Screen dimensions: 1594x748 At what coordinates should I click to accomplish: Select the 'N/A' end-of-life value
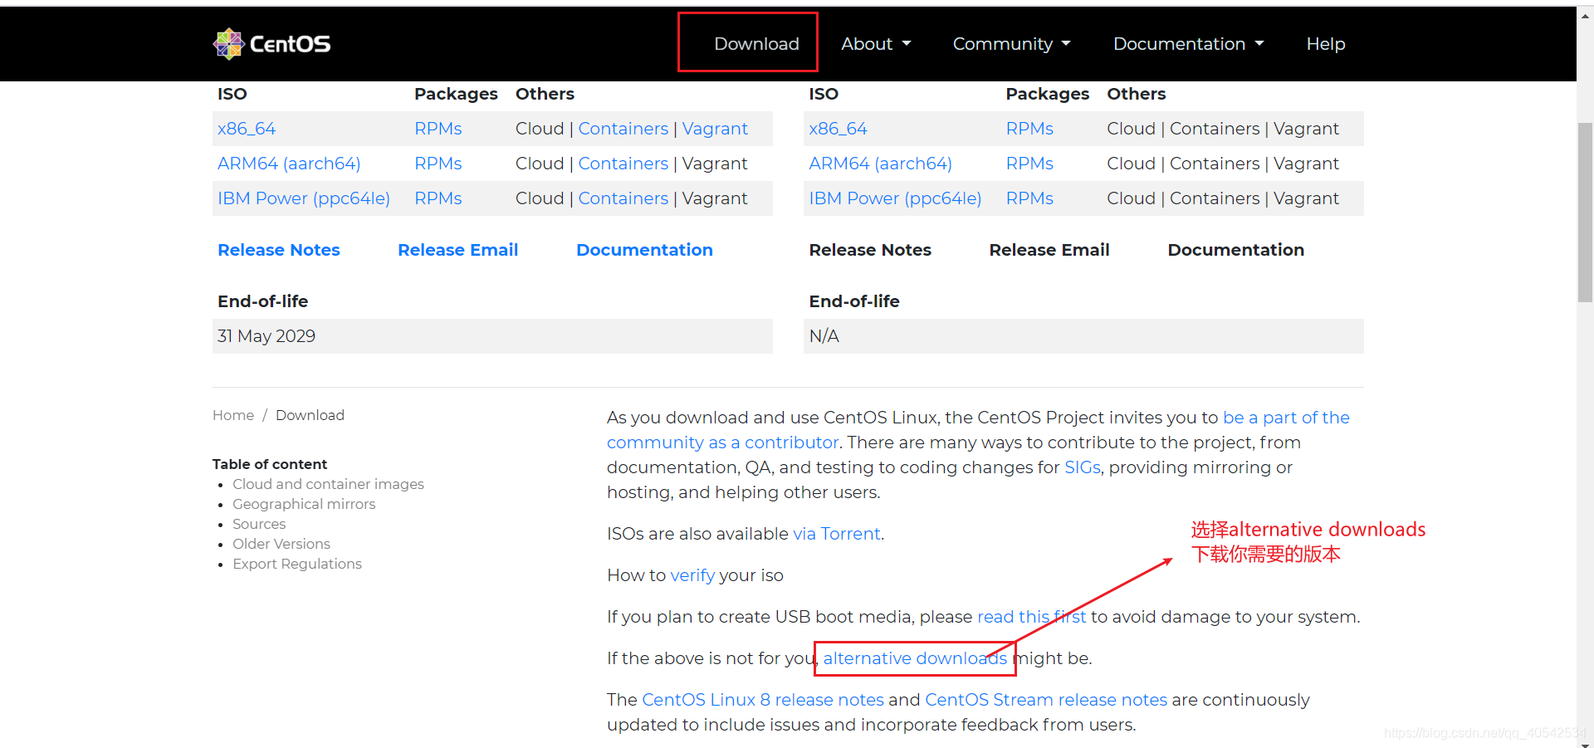824,336
